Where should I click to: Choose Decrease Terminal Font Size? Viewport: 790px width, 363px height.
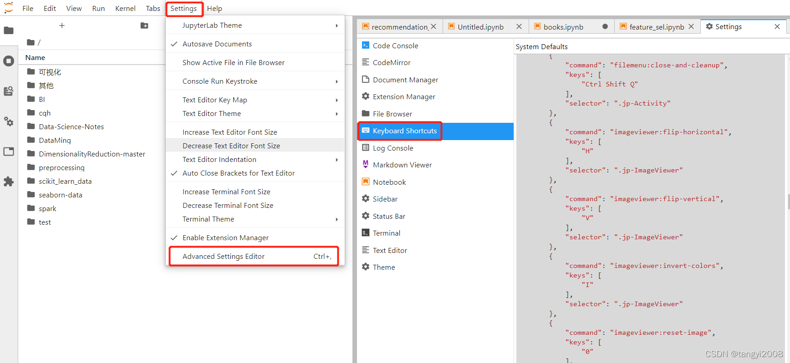[x=255, y=205]
